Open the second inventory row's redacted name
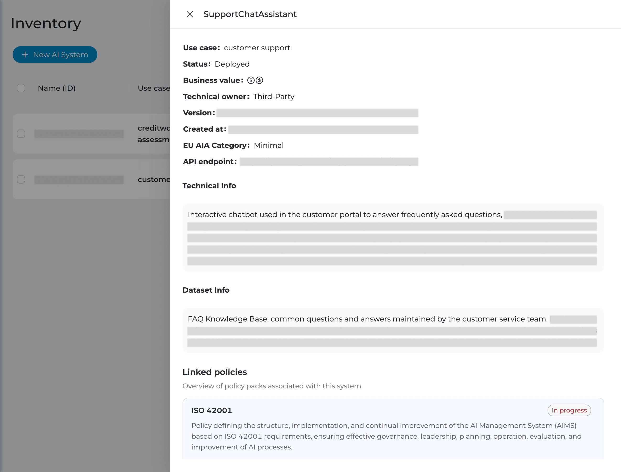The width and height of the screenshot is (621, 472). coord(79,180)
